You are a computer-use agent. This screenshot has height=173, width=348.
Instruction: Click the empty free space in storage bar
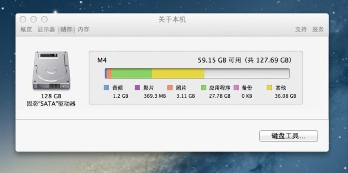point(247,73)
